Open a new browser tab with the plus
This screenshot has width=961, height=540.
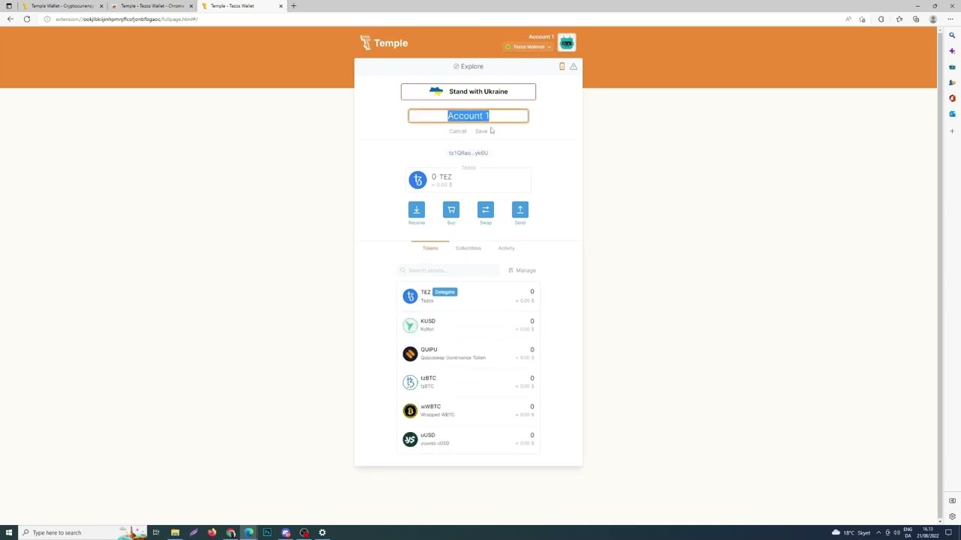pos(294,6)
